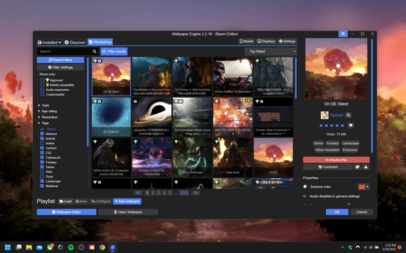Open the Displays menu
The width and height of the screenshot is (406, 253).
click(266, 41)
